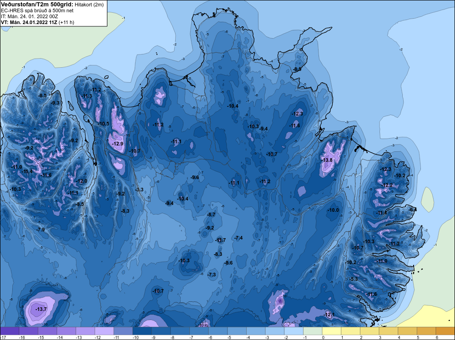The width and height of the screenshot is (455, 340).
Task: Click the -10.0 temperature label
Action: coord(333,210)
